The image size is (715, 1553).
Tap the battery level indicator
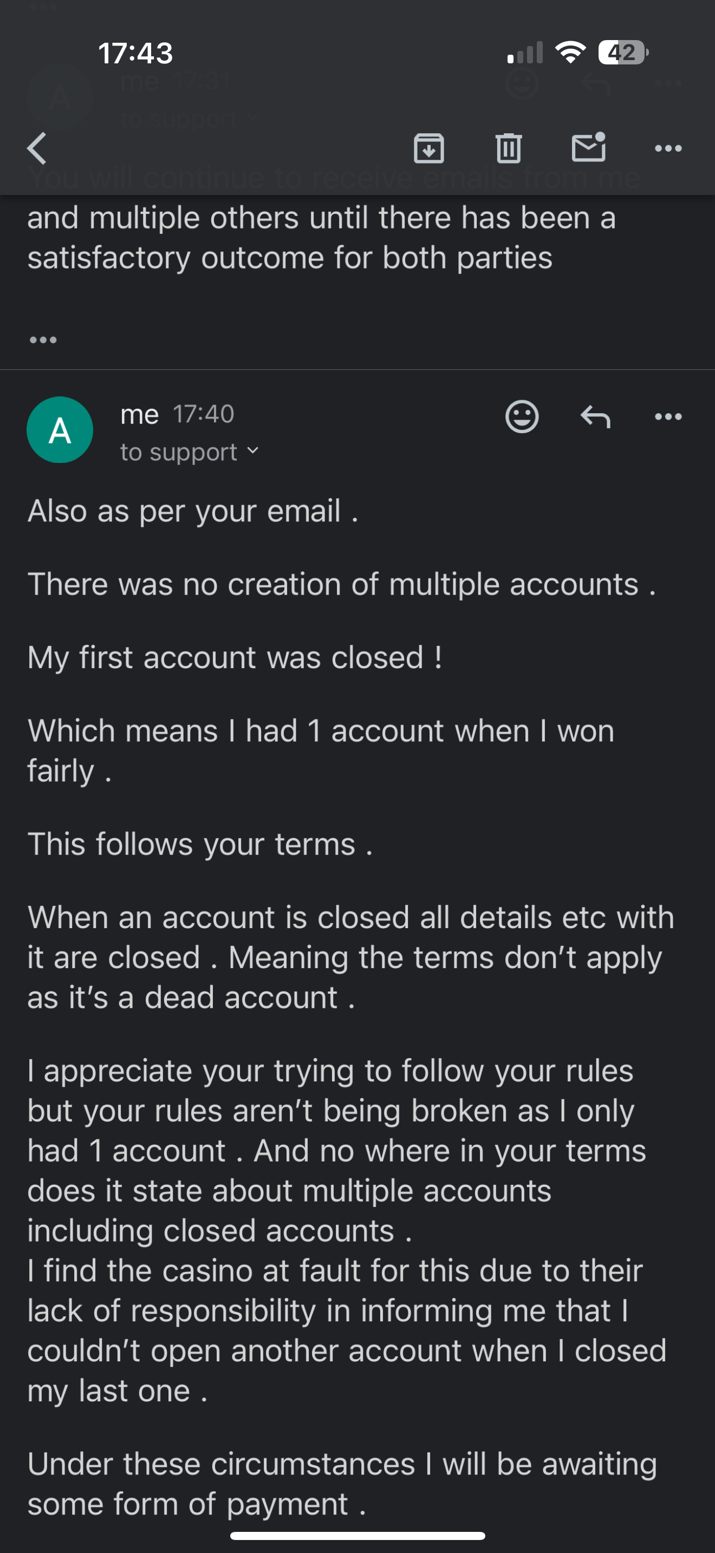pos(623,53)
